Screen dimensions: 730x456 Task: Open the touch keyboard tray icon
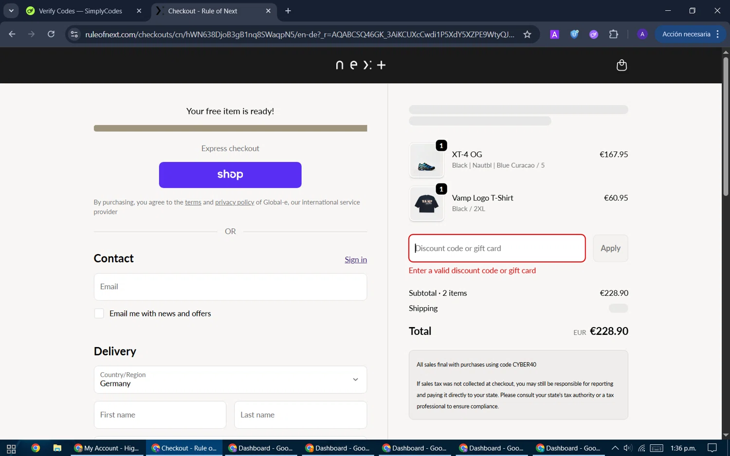(x=657, y=448)
